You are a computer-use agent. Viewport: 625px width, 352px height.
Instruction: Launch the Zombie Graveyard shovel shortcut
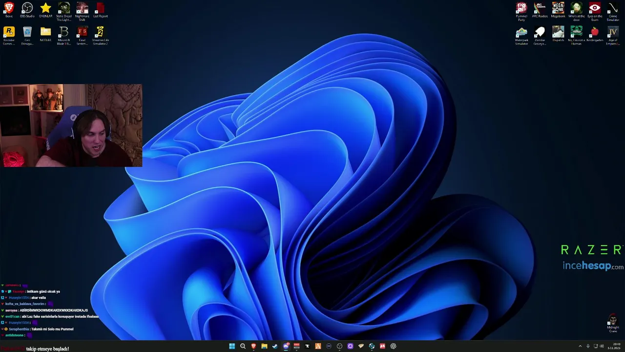(540, 36)
